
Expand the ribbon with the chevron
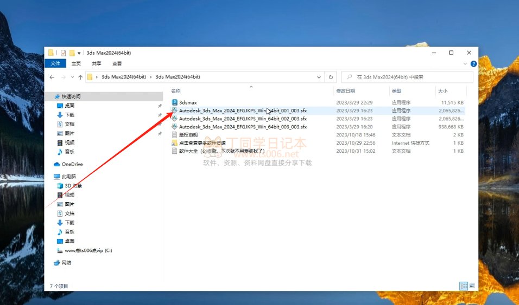tap(465, 63)
